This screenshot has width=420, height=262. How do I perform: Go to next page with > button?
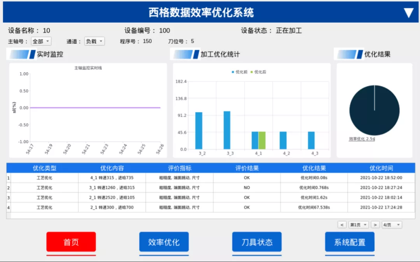click(375, 225)
